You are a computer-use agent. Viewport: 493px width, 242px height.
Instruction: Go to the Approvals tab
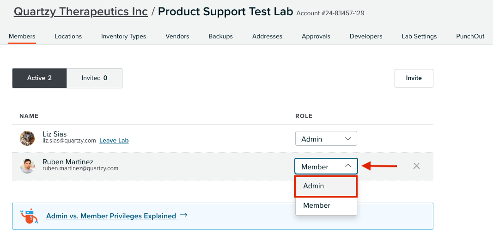click(316, 37)
